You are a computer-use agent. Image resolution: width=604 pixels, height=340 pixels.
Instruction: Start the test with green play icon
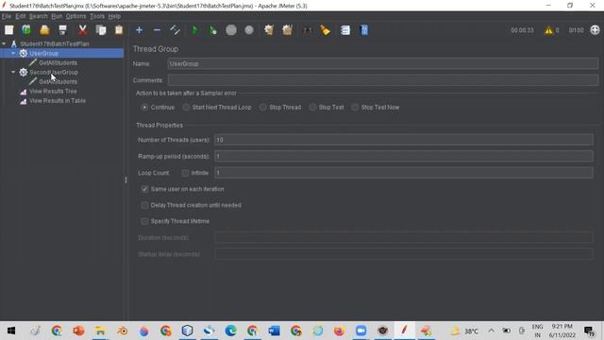194,30
